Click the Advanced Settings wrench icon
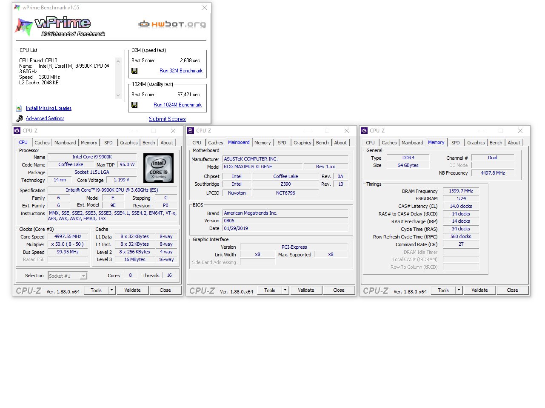This screenshot has width=545, height=408. [x=19, y=119]
